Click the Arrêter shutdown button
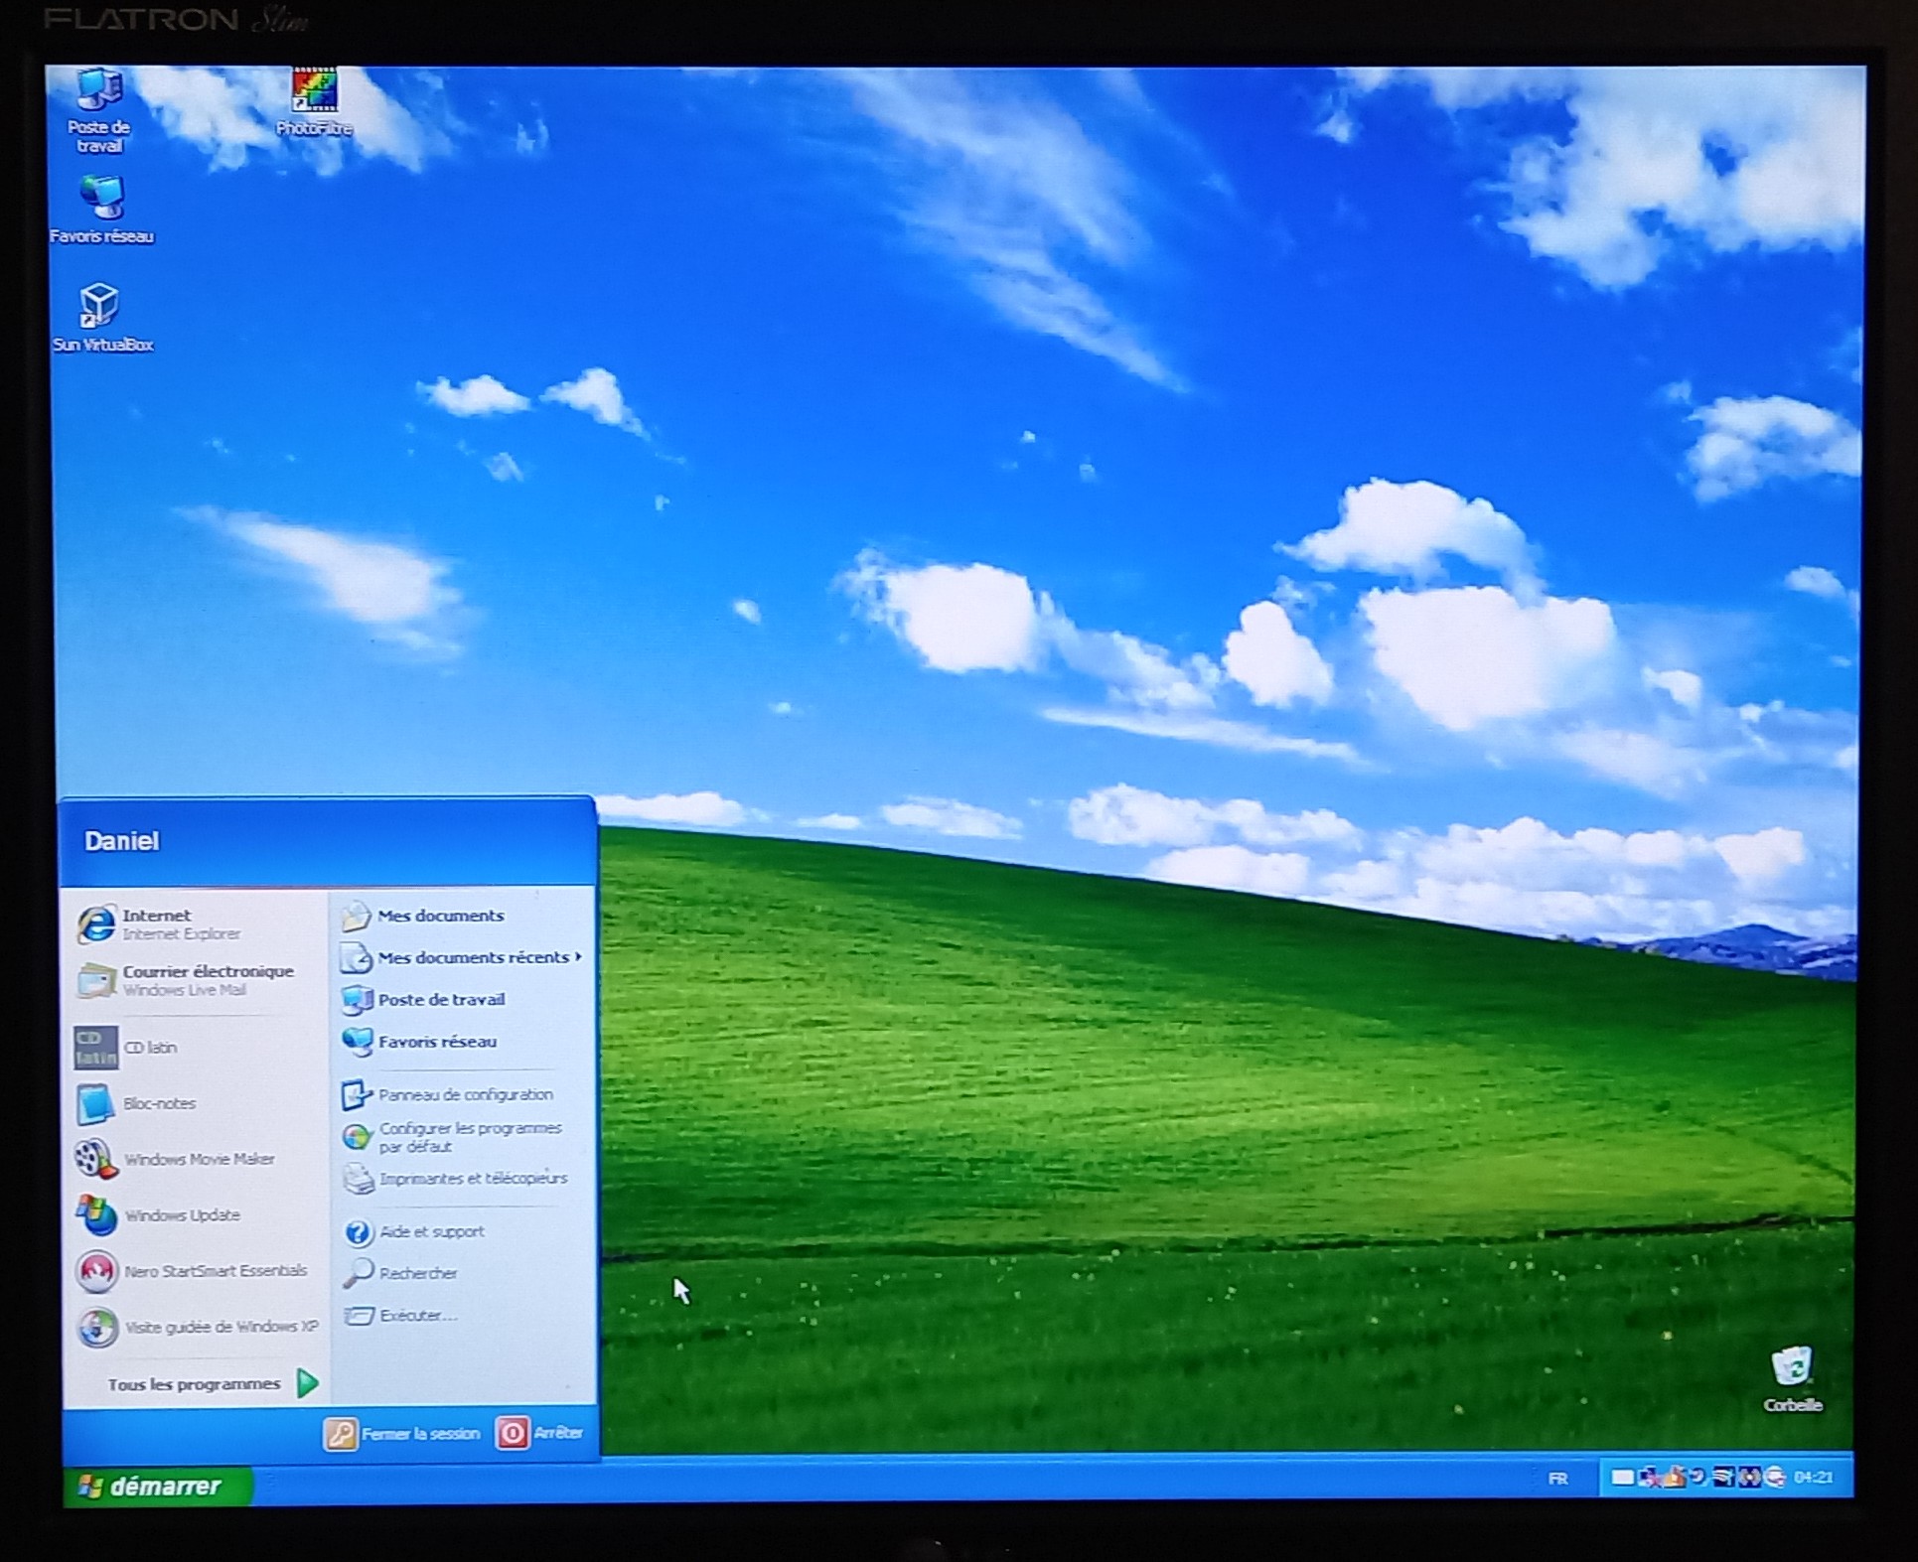Screen dimensions: 1918x1562 (540, 1433)
